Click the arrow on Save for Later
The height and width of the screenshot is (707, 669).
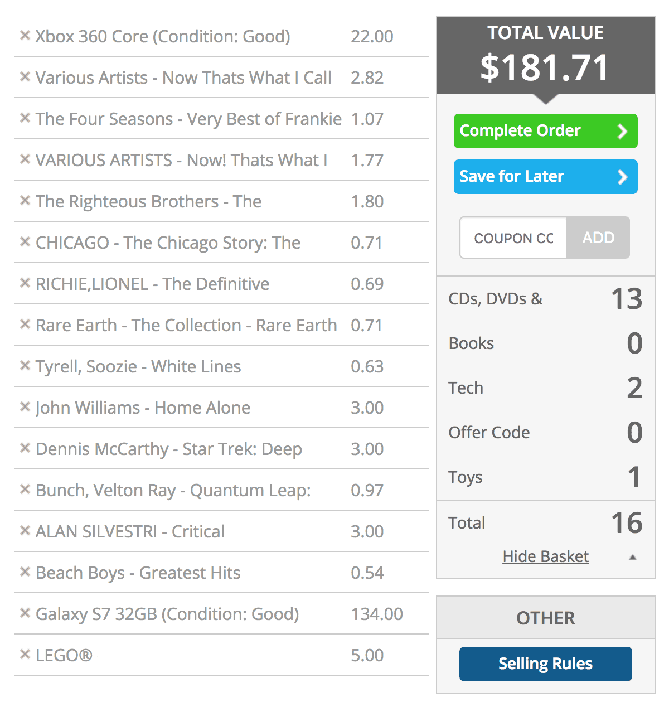click(x=623, y=177)
